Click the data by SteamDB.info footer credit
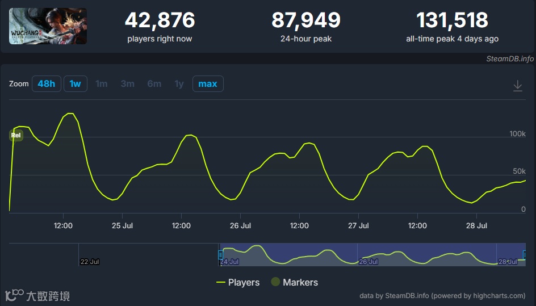This screenshot has height=306, width=536. point(442,296)
